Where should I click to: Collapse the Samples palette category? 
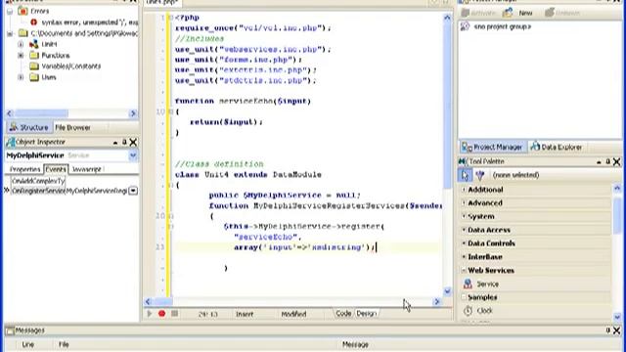(464, 297)
